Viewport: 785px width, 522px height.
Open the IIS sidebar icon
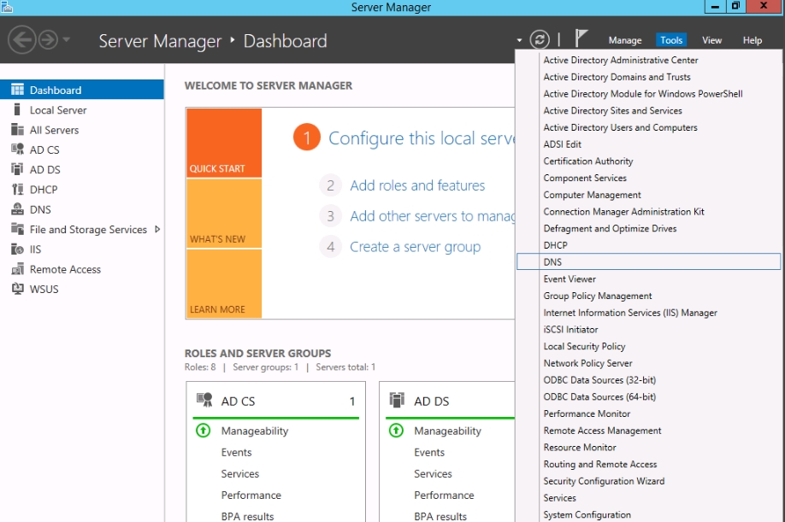pyautogui.click(x=17, y=249)
